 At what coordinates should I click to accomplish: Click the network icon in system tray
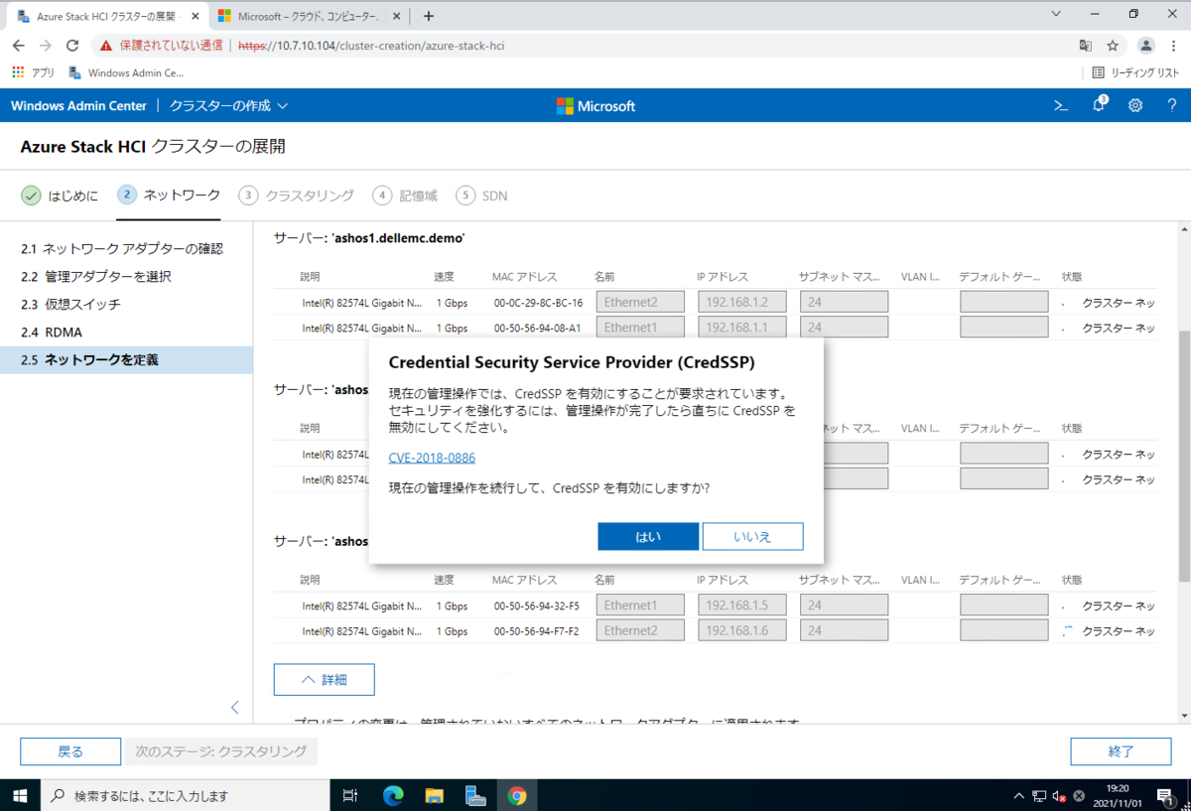(x=1039, y=795)
